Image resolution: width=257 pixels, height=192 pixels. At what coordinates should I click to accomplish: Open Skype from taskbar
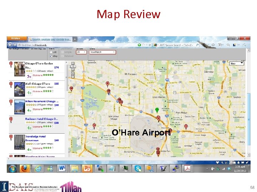pos(138,169)
